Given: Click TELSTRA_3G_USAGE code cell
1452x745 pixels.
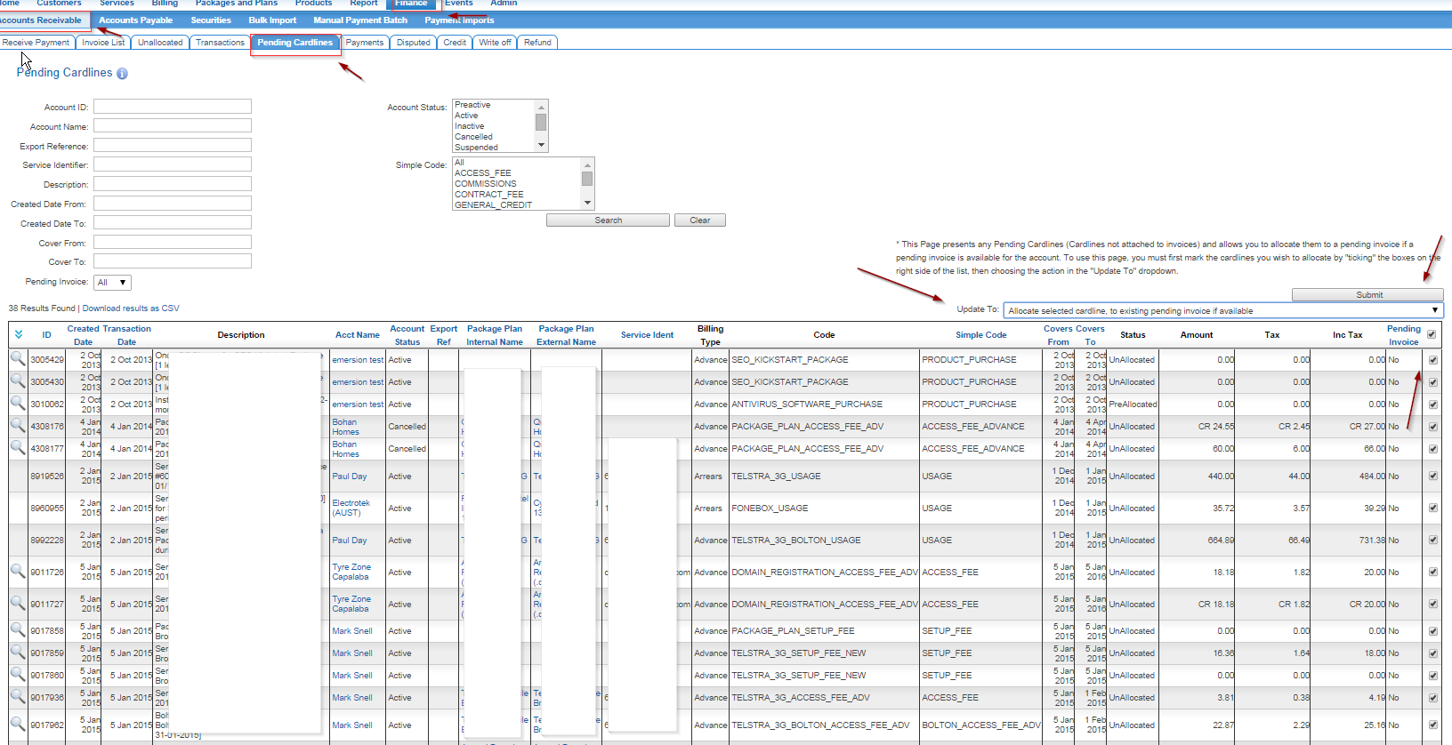Looking at the screenshot, I should coord(776,477).
